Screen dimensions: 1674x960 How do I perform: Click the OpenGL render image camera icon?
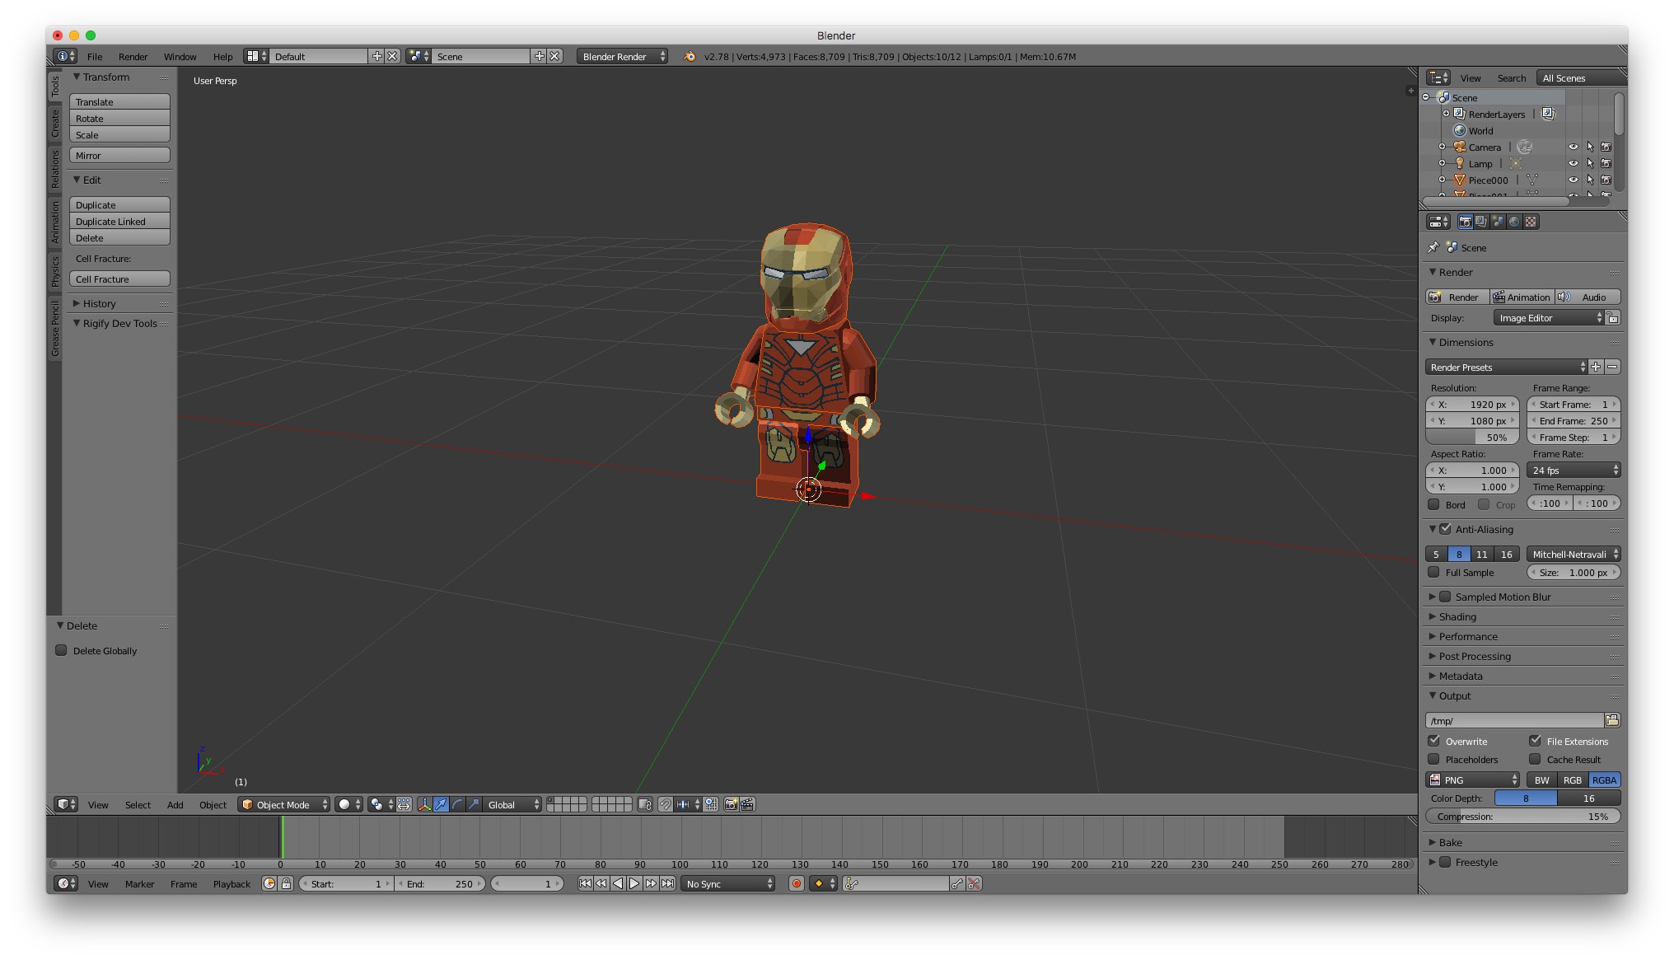coord(731,805)
